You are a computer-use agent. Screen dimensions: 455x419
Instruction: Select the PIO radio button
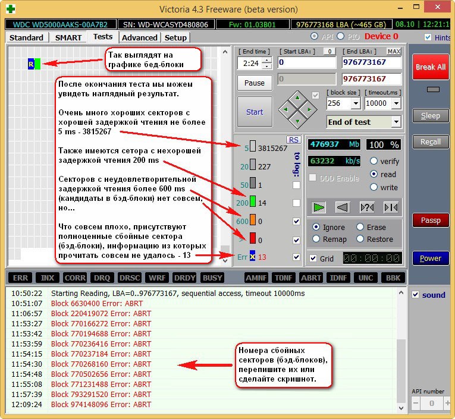[341, 36]
